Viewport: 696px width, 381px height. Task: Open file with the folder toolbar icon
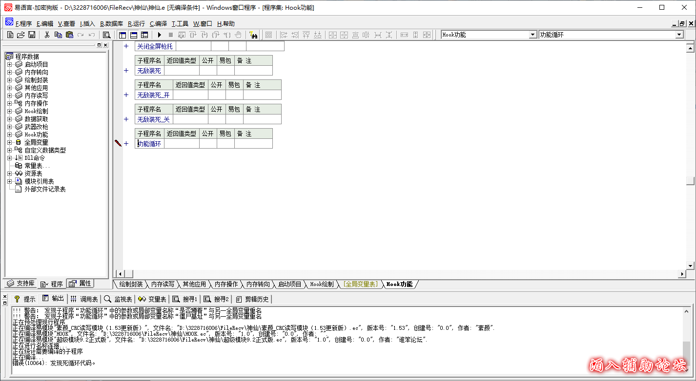(21, 35)
